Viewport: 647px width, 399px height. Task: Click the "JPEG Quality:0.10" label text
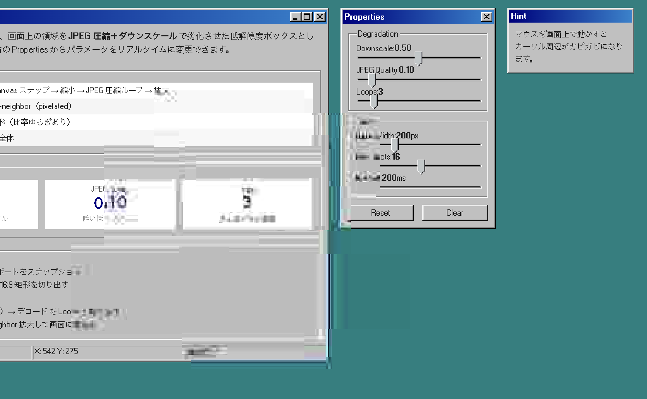(x=385, y=70)
